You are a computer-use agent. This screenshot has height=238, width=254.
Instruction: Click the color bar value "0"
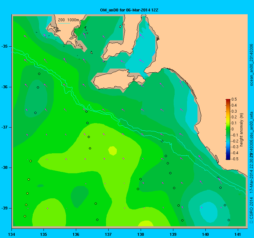click(233, 129)
